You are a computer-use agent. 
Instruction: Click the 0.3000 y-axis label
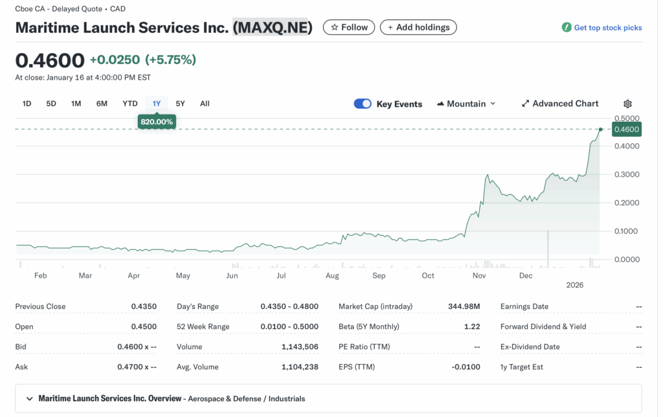point(627,174)
